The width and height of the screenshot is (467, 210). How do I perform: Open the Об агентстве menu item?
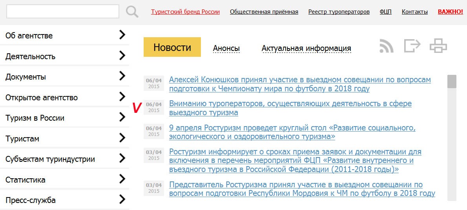[x=64, y=35]
